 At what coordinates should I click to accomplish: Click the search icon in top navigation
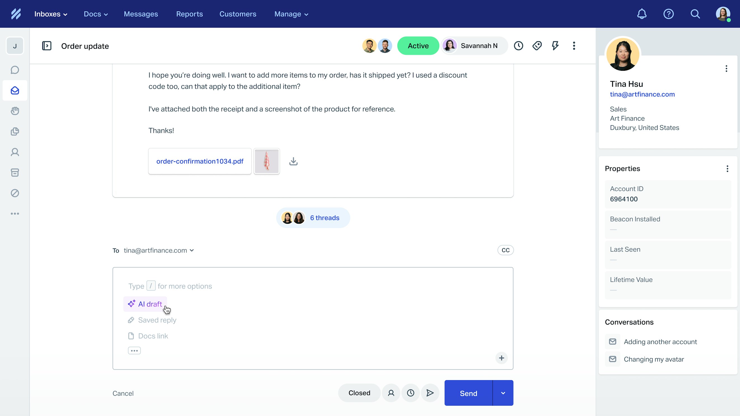(x=696, y=14)
